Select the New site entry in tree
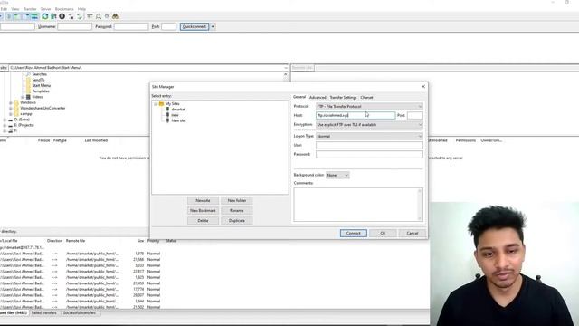This screenshot has height=326, width=579. pyautogui.click(x=178, y=120)
